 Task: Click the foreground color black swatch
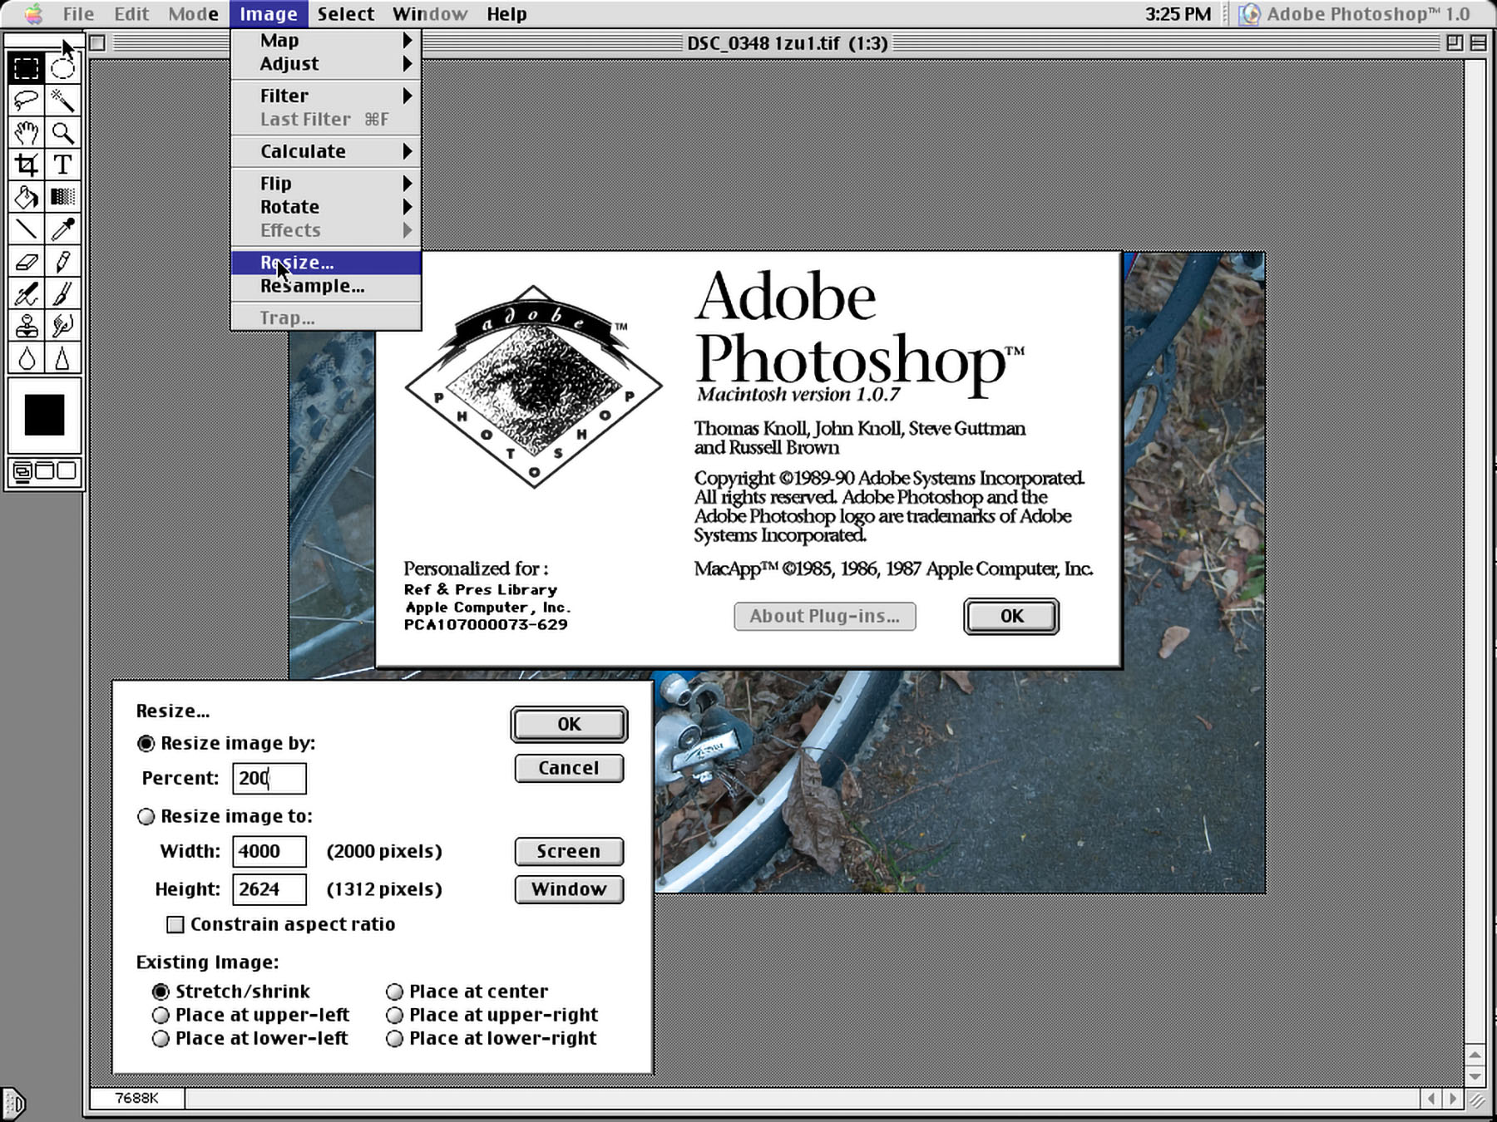pos(44,415)
